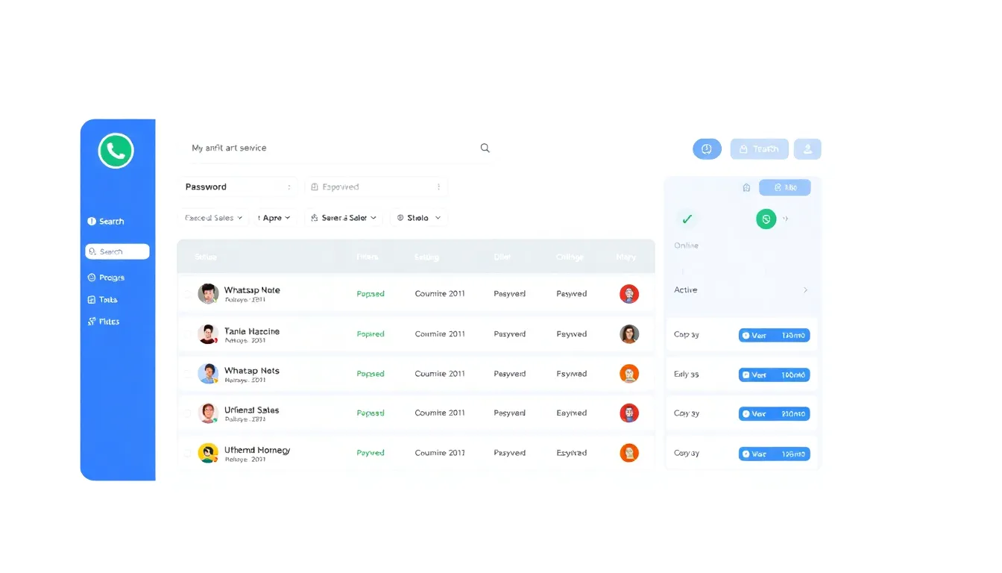1002x573 pixels.
Task: Click the small home icon in the right panel
Action: [746, 187]
